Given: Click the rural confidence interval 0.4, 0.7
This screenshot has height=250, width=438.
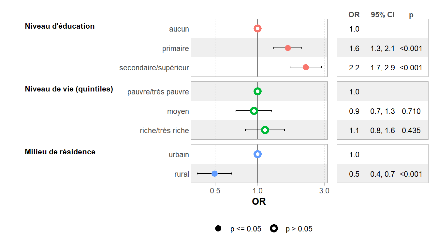Looking at the screenshot, I should click(383, 174).
